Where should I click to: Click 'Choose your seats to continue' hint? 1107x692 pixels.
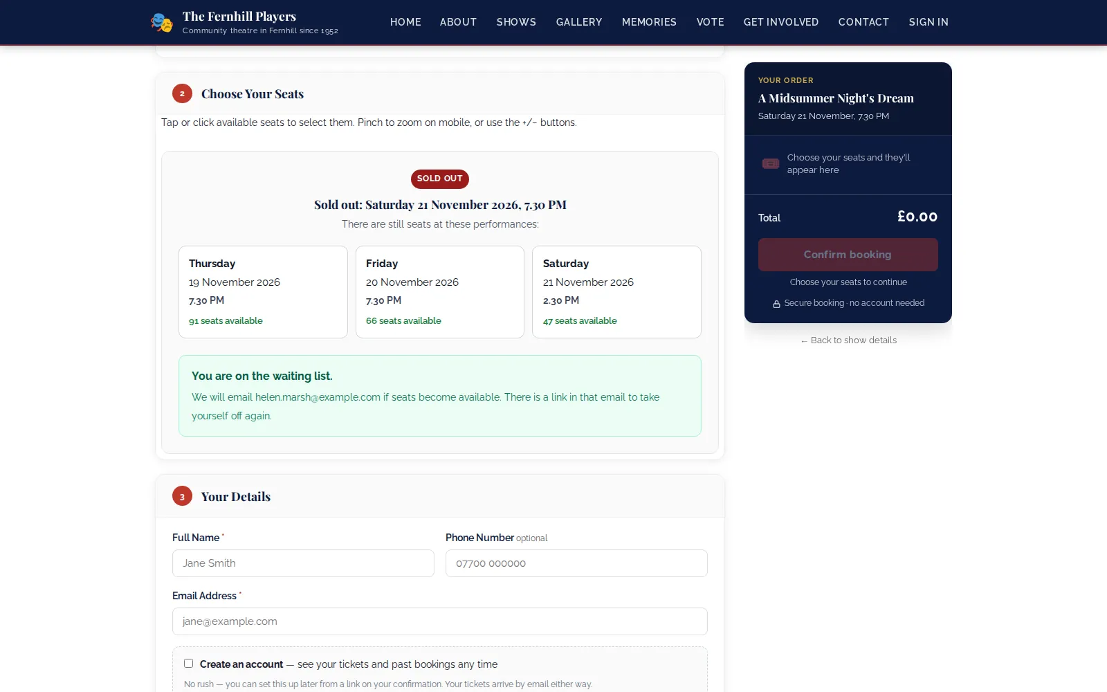(848, 282)
